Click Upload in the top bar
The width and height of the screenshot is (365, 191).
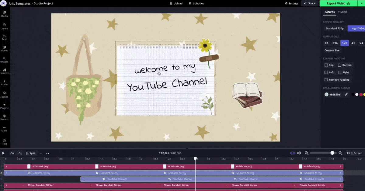pos(176,3)
